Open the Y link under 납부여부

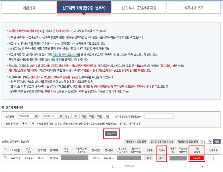pyautogui.click(x=213, y=158)
